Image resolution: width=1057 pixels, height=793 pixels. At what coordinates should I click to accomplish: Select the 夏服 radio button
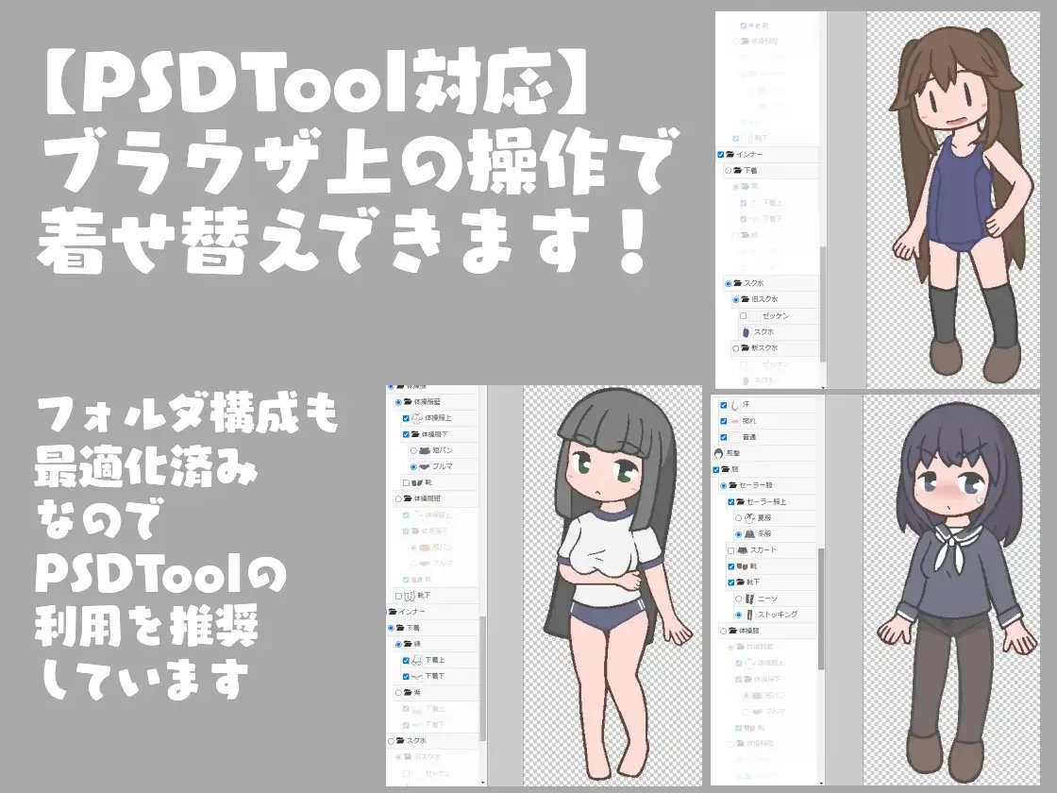point(739,518)
